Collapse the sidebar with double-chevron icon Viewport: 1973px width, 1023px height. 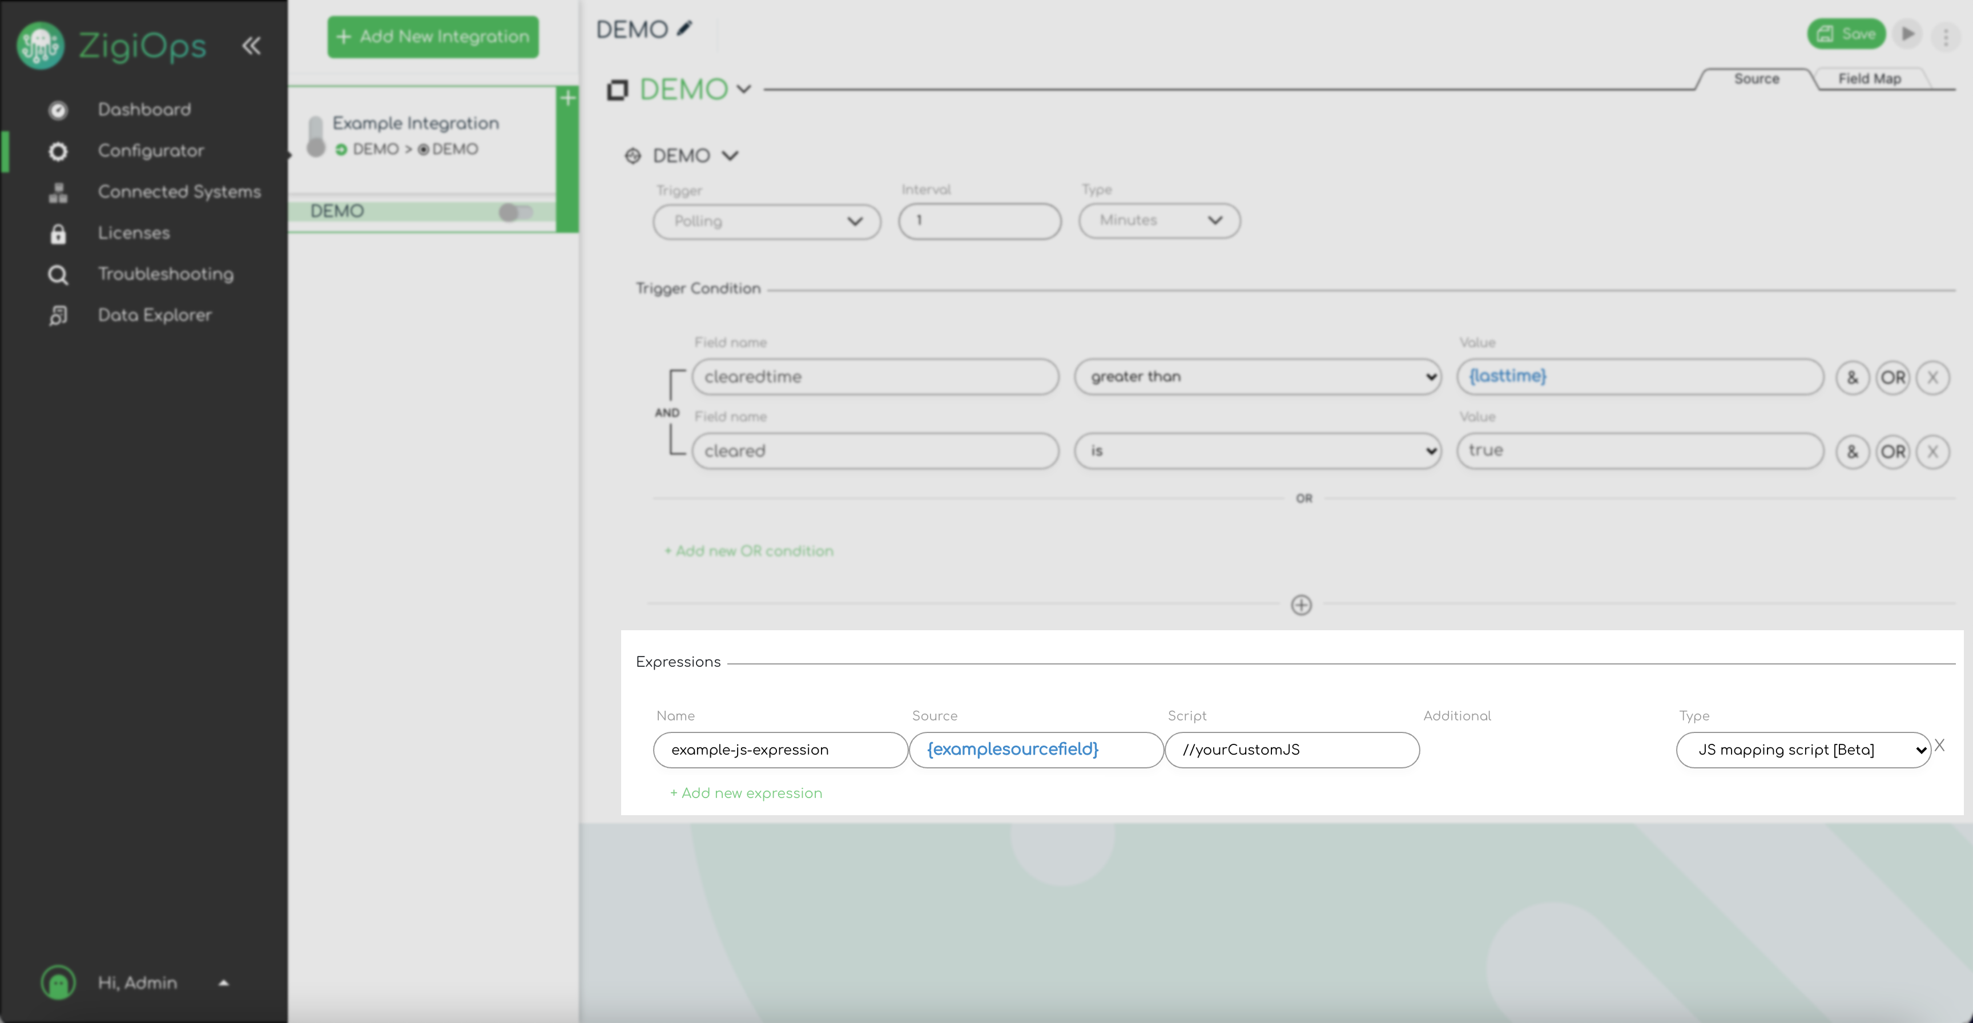pyautogui.click(x=251, y=46)
